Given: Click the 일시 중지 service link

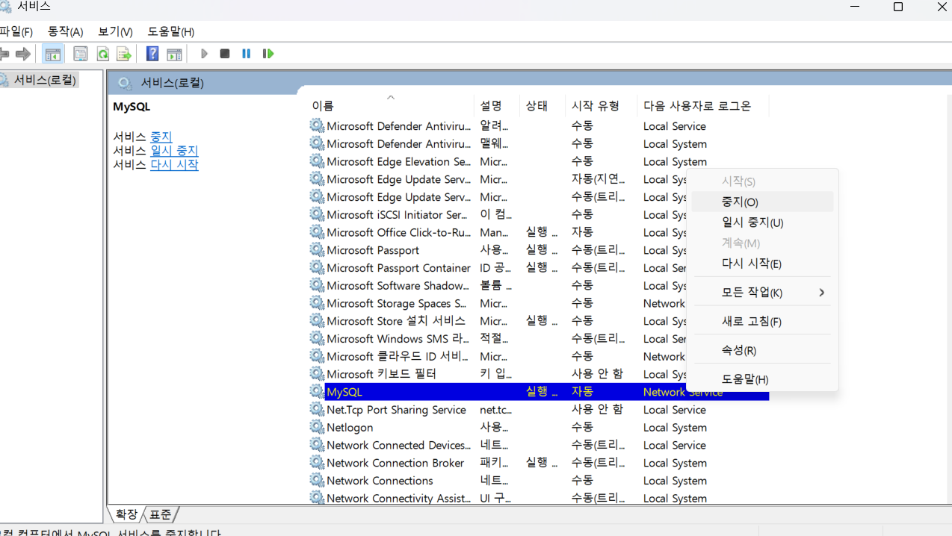Looking at the screenshot, I should [174, 151].
